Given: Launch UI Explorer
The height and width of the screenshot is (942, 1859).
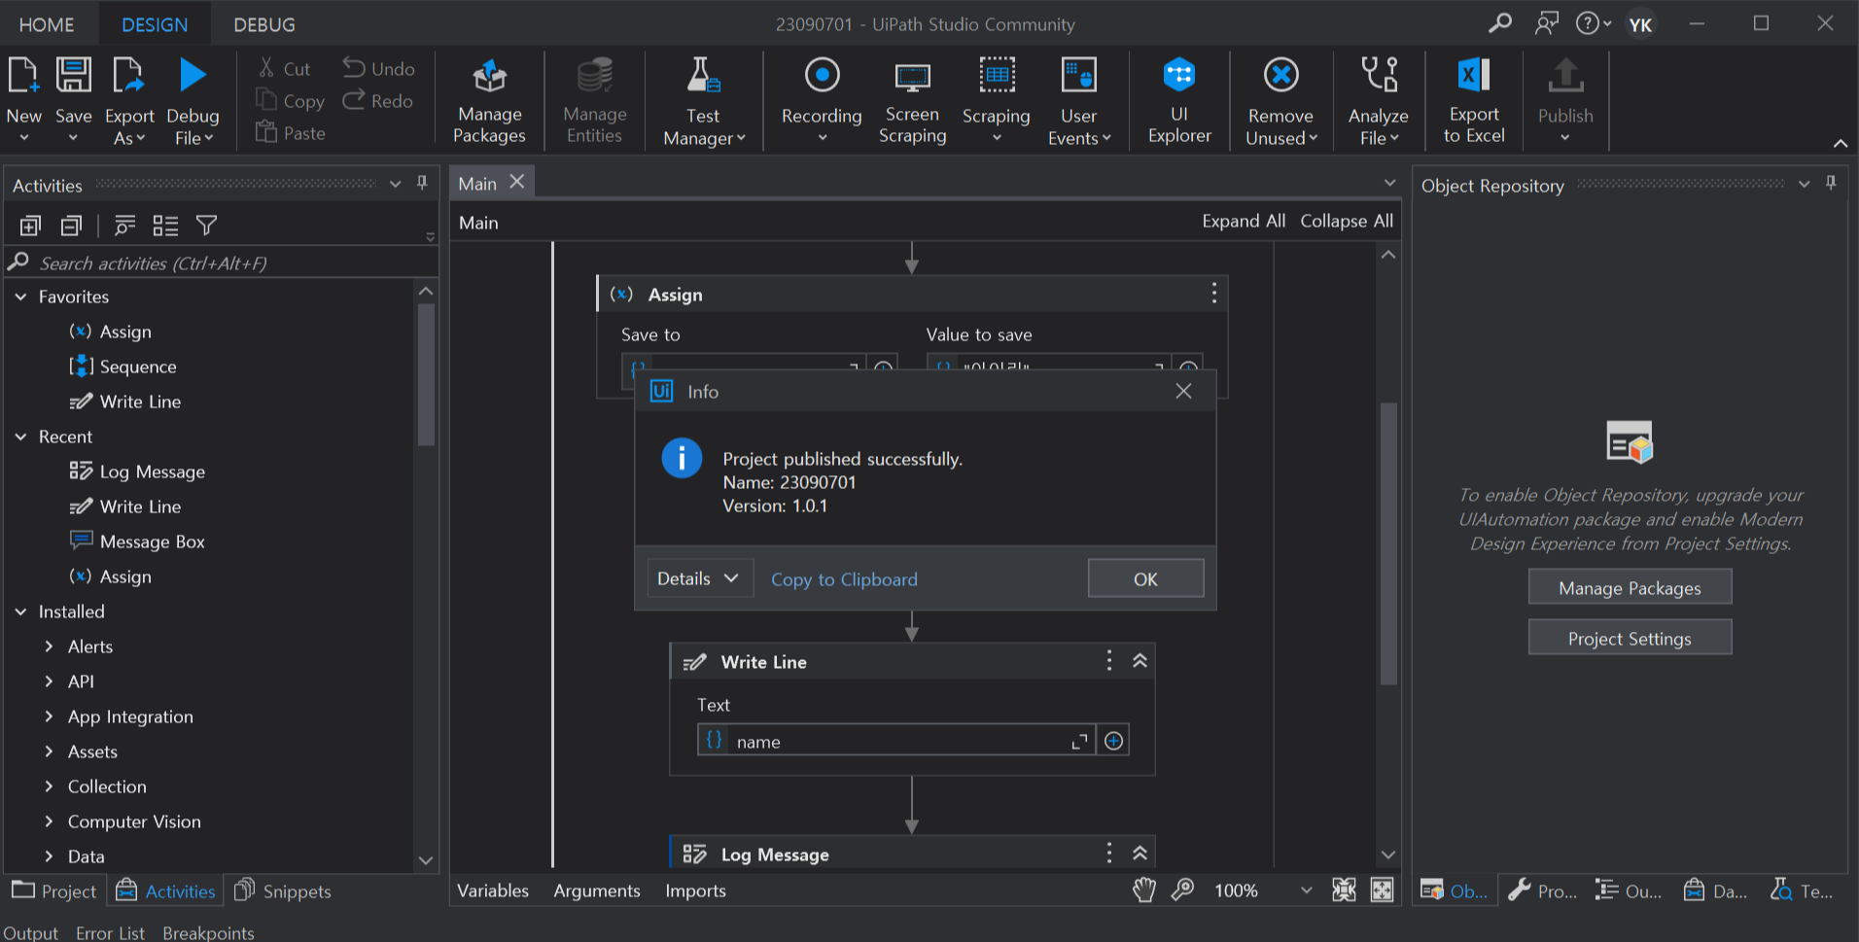Looking at the screenshot, I should (x=1178, y=101).
